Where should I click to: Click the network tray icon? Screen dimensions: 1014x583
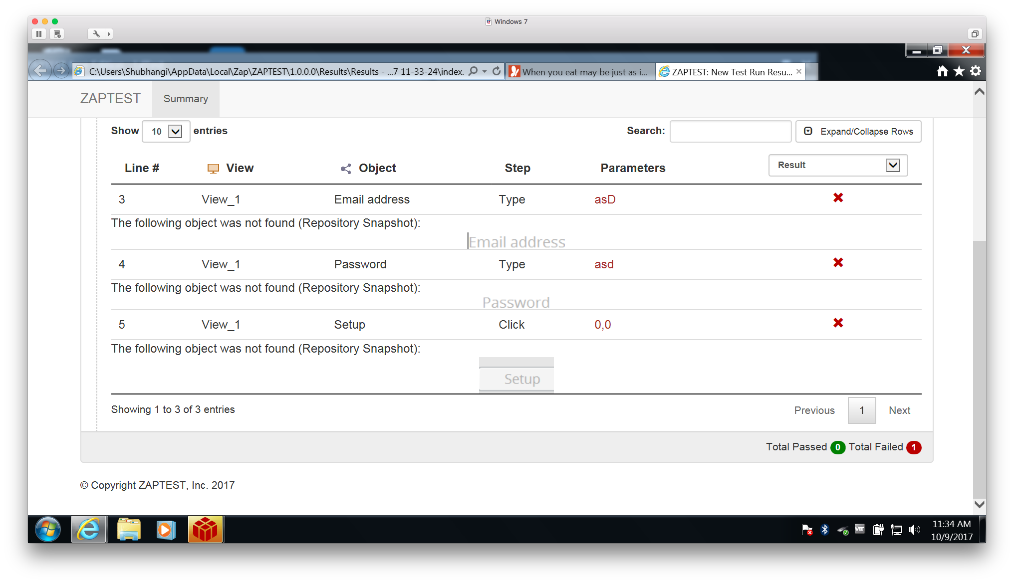[897, 530]
